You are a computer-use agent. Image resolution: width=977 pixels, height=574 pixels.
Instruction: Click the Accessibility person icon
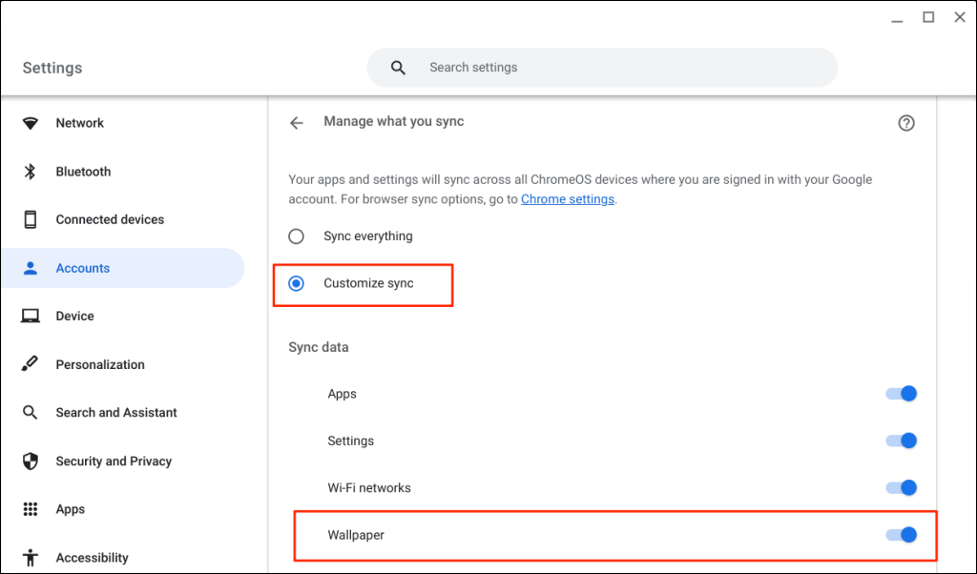click(31, 557)
